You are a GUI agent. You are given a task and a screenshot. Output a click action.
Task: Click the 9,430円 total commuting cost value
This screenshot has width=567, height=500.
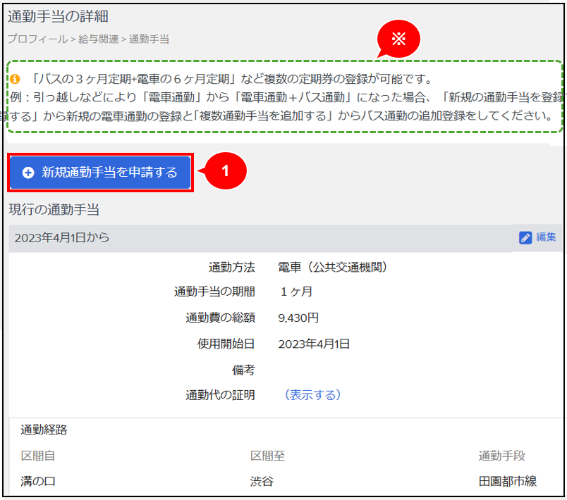[x=298, y=318]
